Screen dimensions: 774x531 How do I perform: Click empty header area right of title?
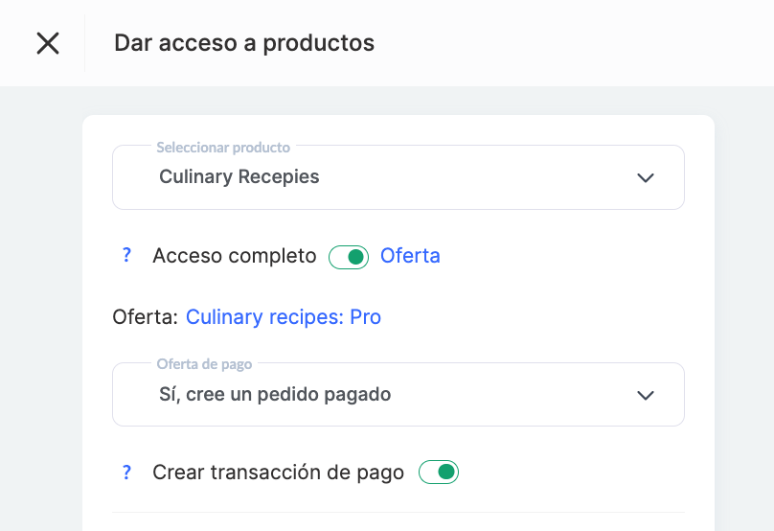(x=575, y=43)
